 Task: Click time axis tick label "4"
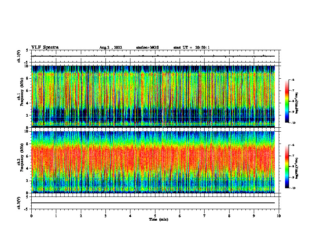point(130,216)
